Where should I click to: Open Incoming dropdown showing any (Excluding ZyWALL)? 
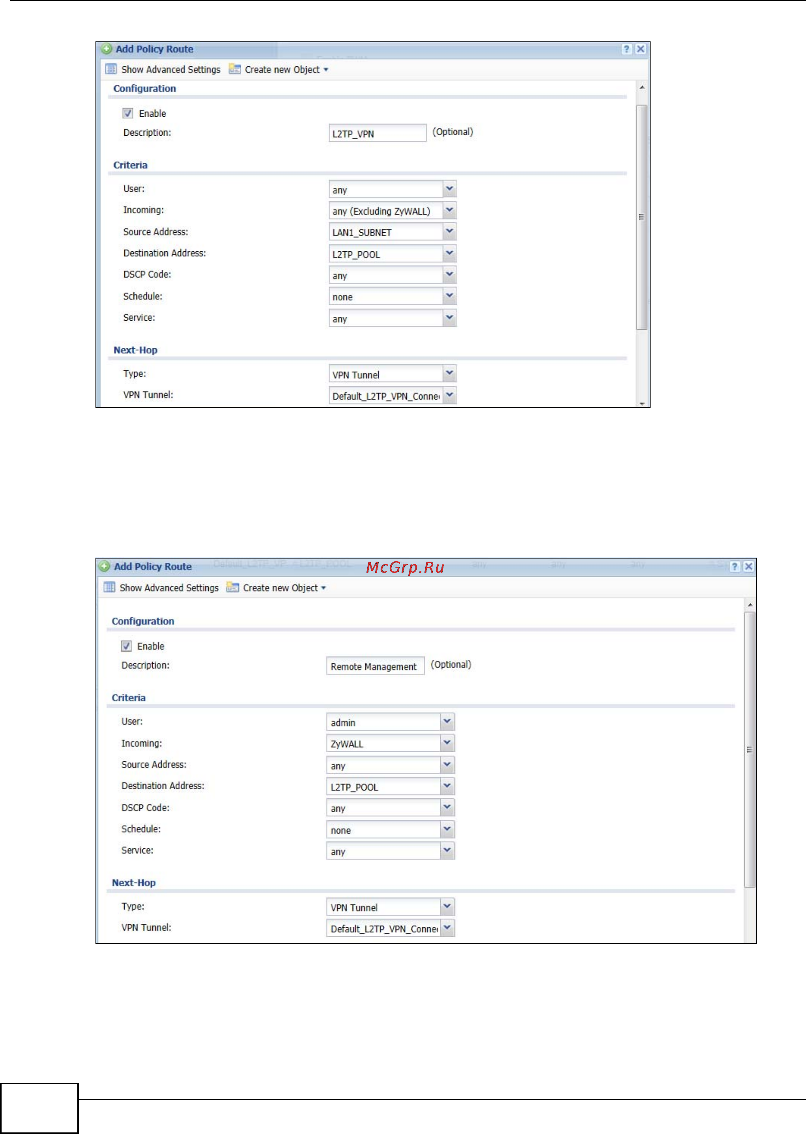coord(449,210)
